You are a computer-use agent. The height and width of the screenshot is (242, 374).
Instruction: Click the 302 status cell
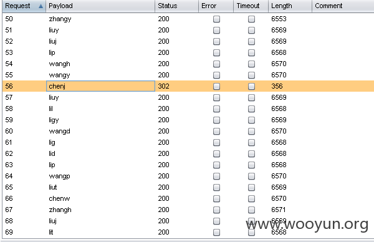tap(163, 86)
